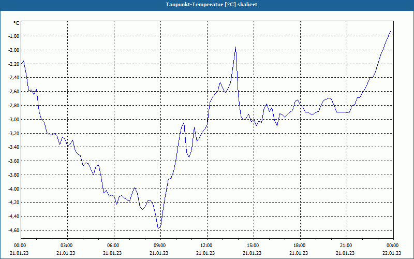The image size is (414, 259).
Task: Click the curve peak before 14:00
Action: tap(235, 47)
